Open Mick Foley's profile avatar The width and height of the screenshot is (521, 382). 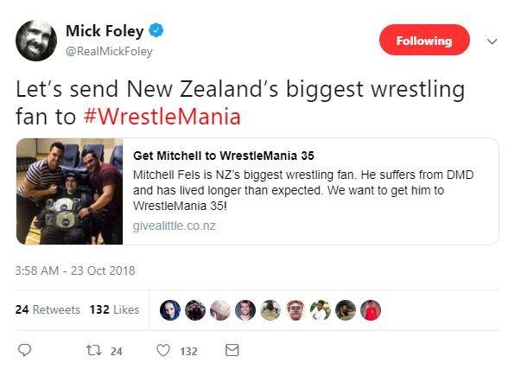click(x=35, y=40)
